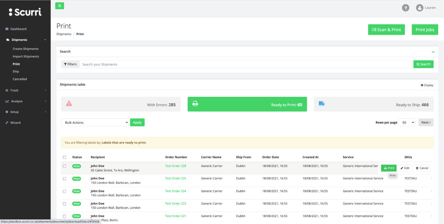This screenshot has height=224, width=444.
Task: Select all shipments with header checkbox
Action: pos(65,157)
